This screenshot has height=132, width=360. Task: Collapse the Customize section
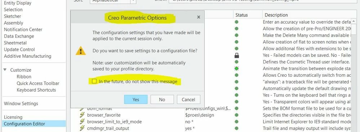[5, 70]
